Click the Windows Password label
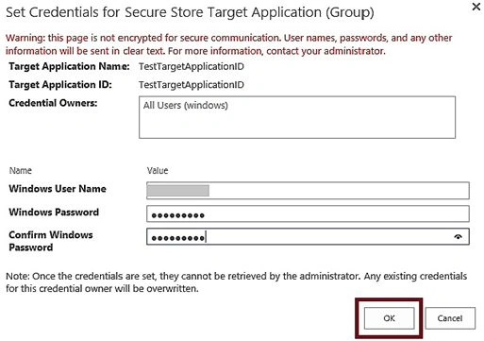 tap(54, 212)
